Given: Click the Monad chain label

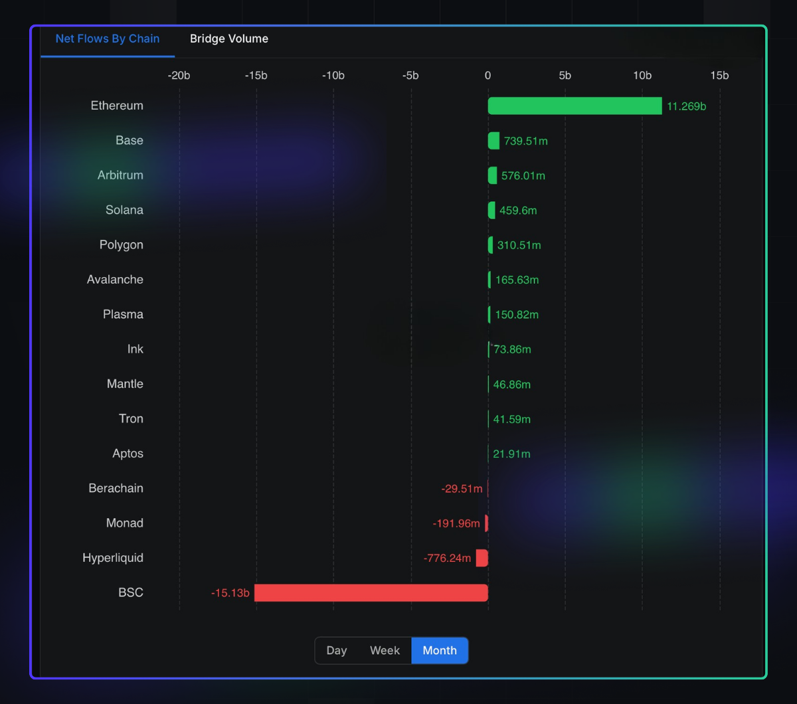Looking at the screenshot, I should pyautogui.click(x=125, y=523).
